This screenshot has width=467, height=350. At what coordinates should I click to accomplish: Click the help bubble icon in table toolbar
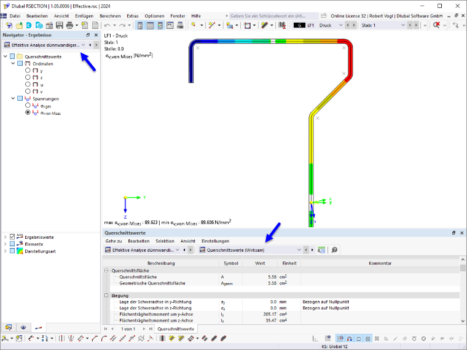[x=334, y=250]
